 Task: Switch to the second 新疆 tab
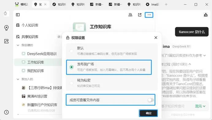(115, 5)
